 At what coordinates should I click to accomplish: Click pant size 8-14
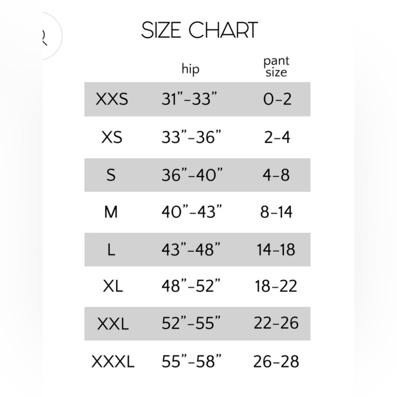point(276,212)
